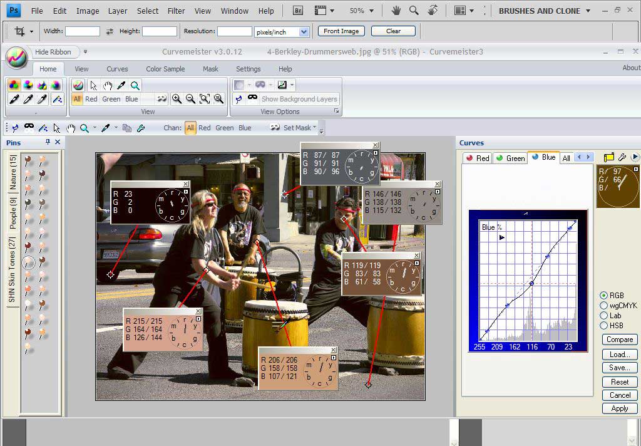Screen dimensions: 641x446
Task: Click the zoom in magnifier with plus
Action: (177, 98)
